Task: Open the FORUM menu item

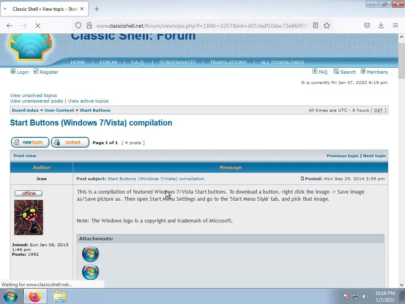Action: [108, 62]
